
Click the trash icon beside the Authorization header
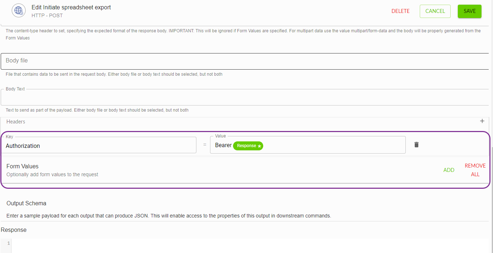click(x=416, y=145)
